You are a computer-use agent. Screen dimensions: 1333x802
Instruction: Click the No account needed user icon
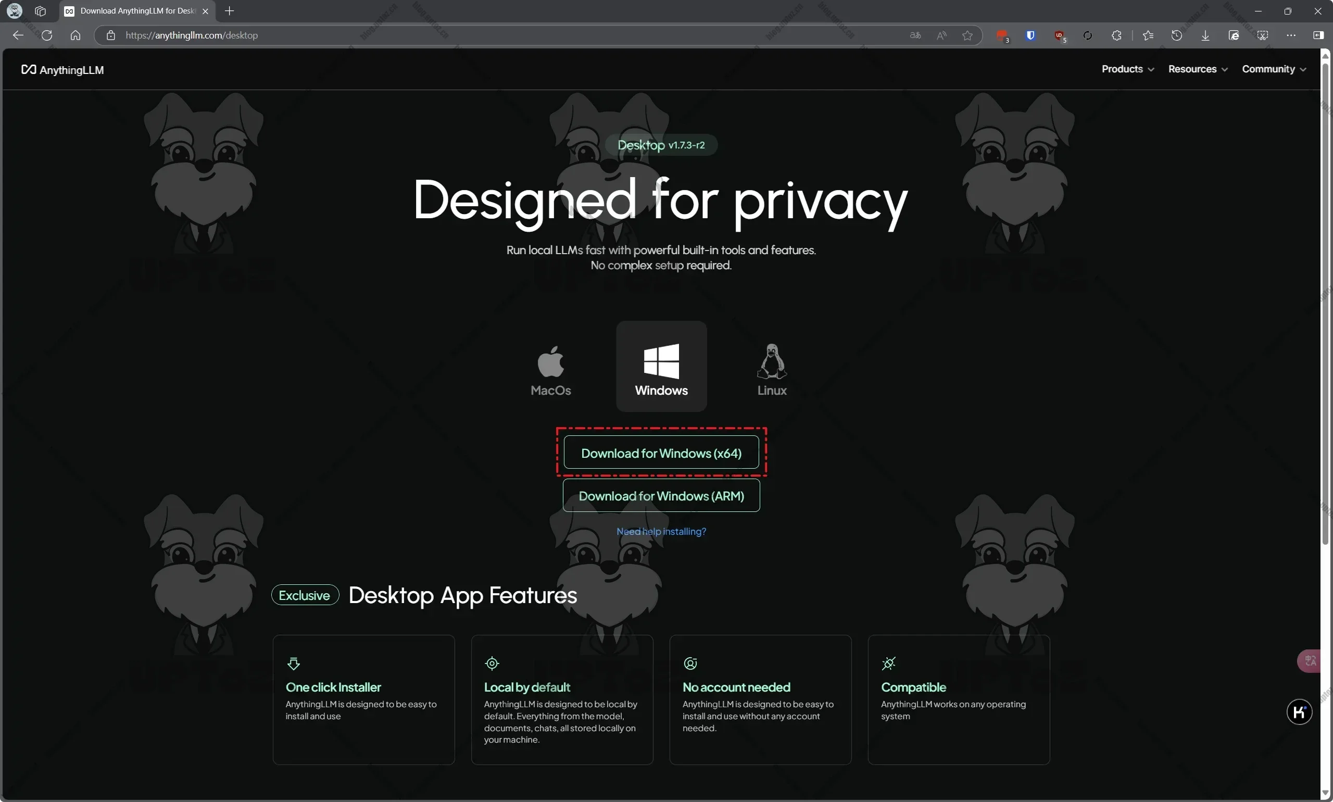pyautogui.click(x=690, y=663)
